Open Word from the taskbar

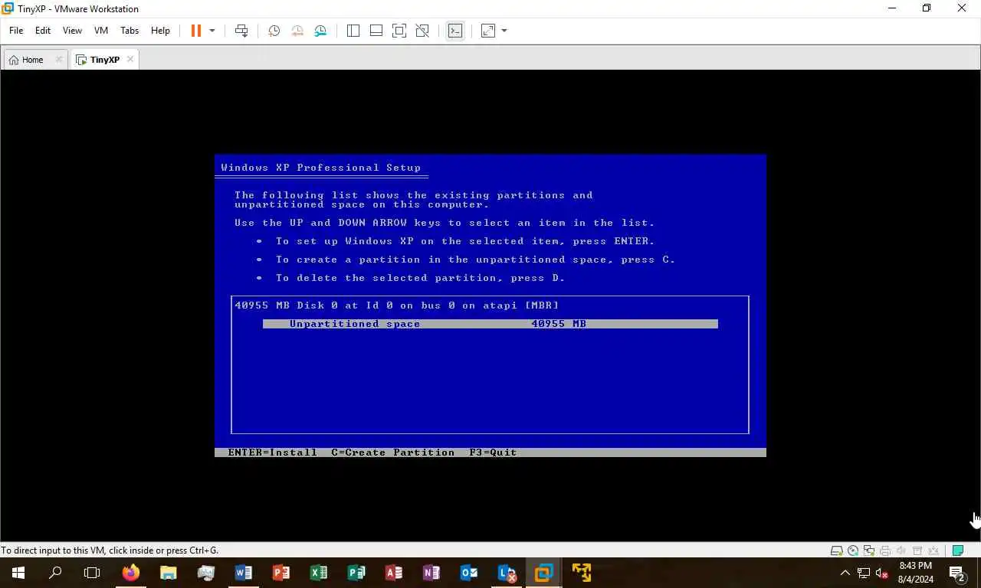click(x=243, y=573)
